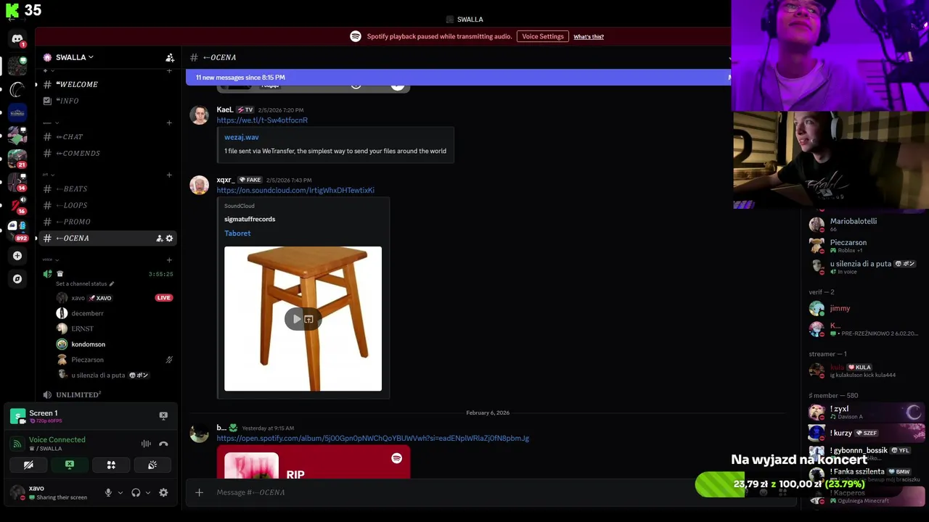
Task: Toggle screen sharing button in voice panel
Action: (70, 465)
